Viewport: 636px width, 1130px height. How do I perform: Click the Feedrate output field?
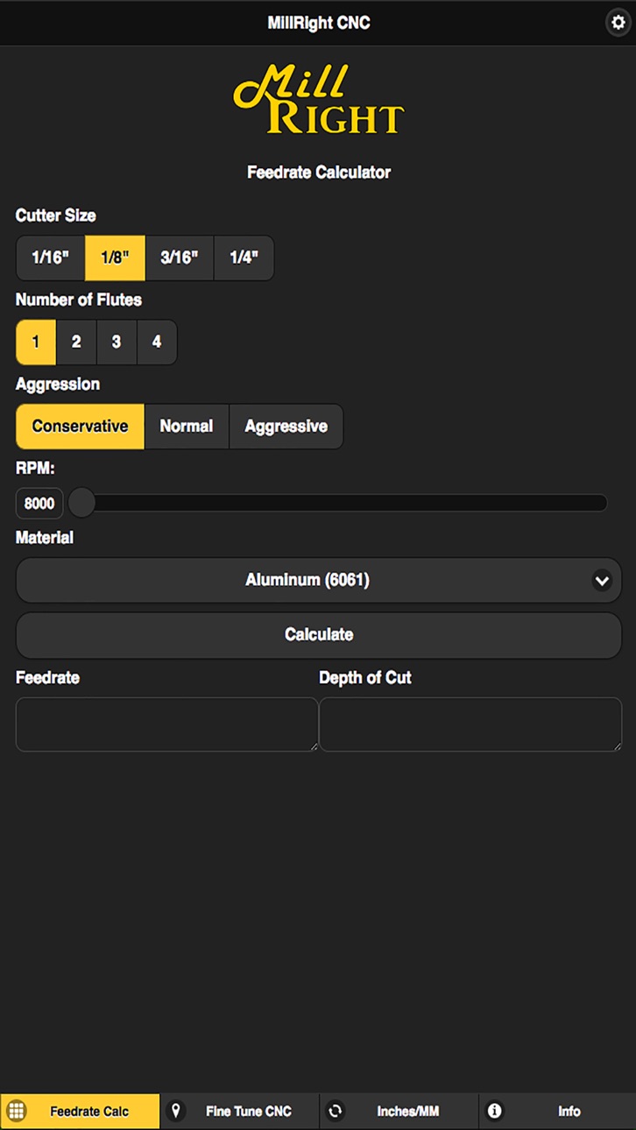click(166, 724)
